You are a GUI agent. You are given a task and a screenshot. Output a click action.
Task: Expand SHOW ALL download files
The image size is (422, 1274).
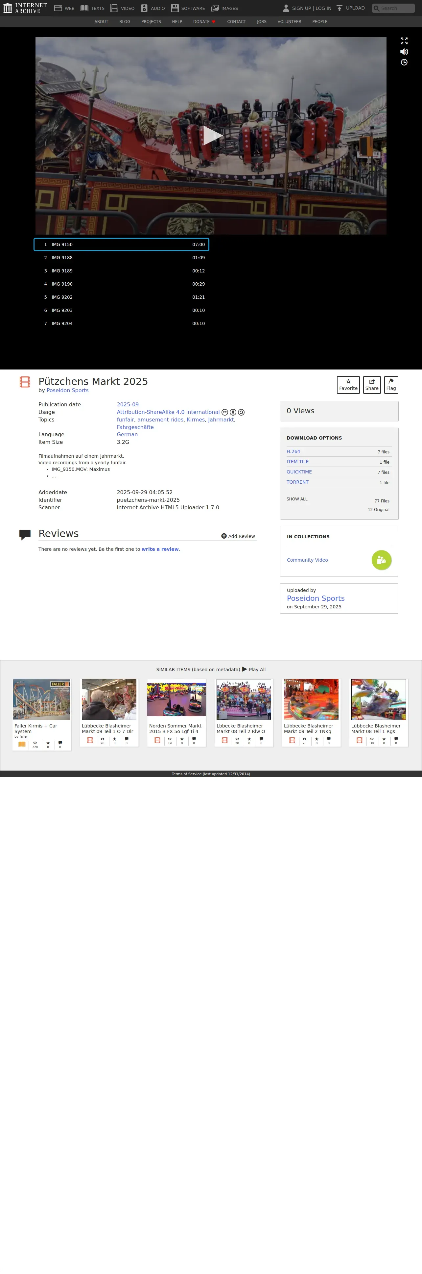[297, 499]
